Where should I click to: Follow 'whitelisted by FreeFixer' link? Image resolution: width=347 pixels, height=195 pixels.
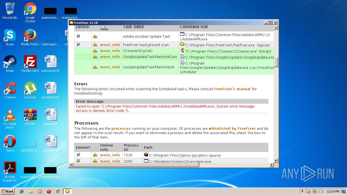click(x=232, y=129)
